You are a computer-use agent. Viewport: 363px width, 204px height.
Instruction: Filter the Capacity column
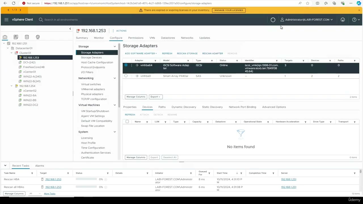click(208, 122)
